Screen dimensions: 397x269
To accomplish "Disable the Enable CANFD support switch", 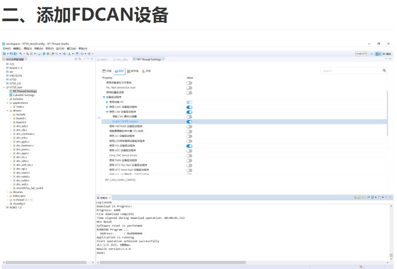I will click(x=189, y=122).
